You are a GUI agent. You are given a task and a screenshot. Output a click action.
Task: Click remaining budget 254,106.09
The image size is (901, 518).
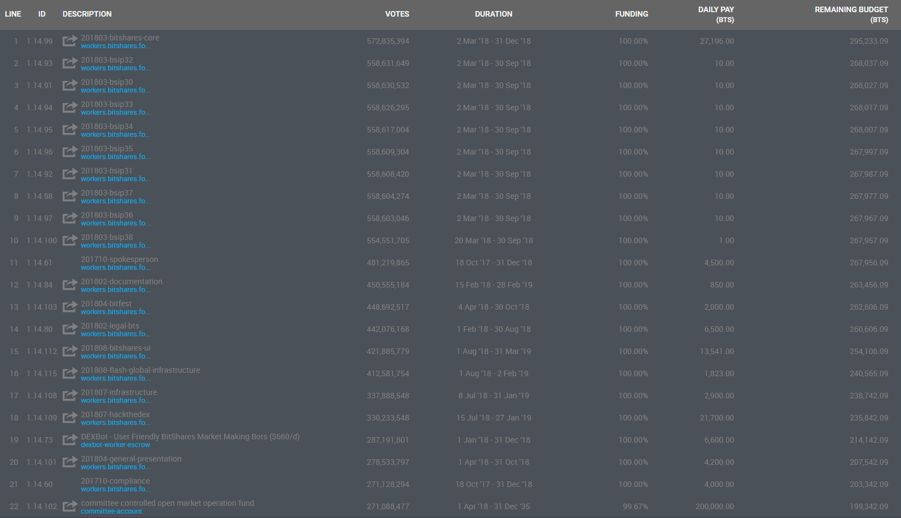pos(869,351)
